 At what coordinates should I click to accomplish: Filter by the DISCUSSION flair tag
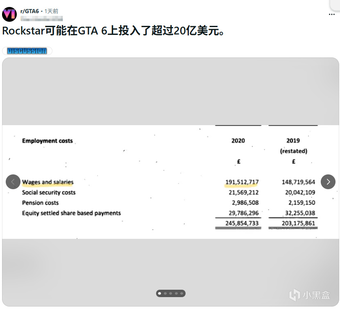pos(27,51)
